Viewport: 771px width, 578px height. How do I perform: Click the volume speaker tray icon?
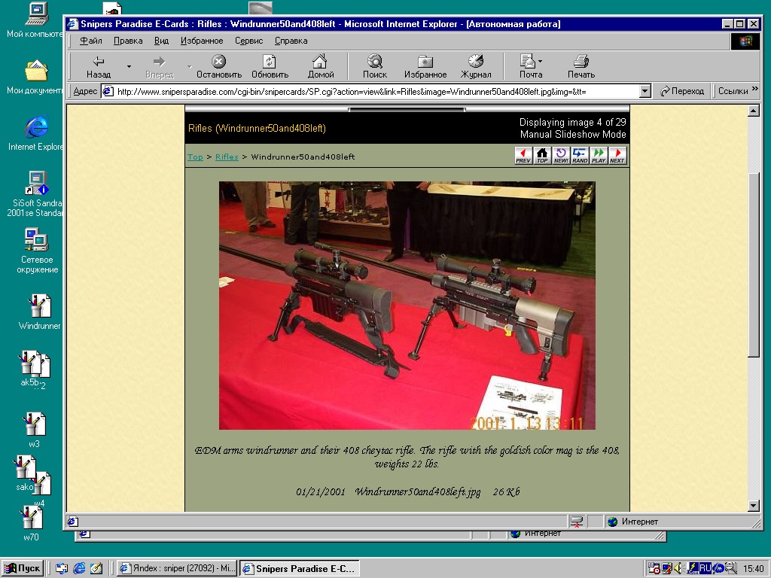tap(678, 568)
